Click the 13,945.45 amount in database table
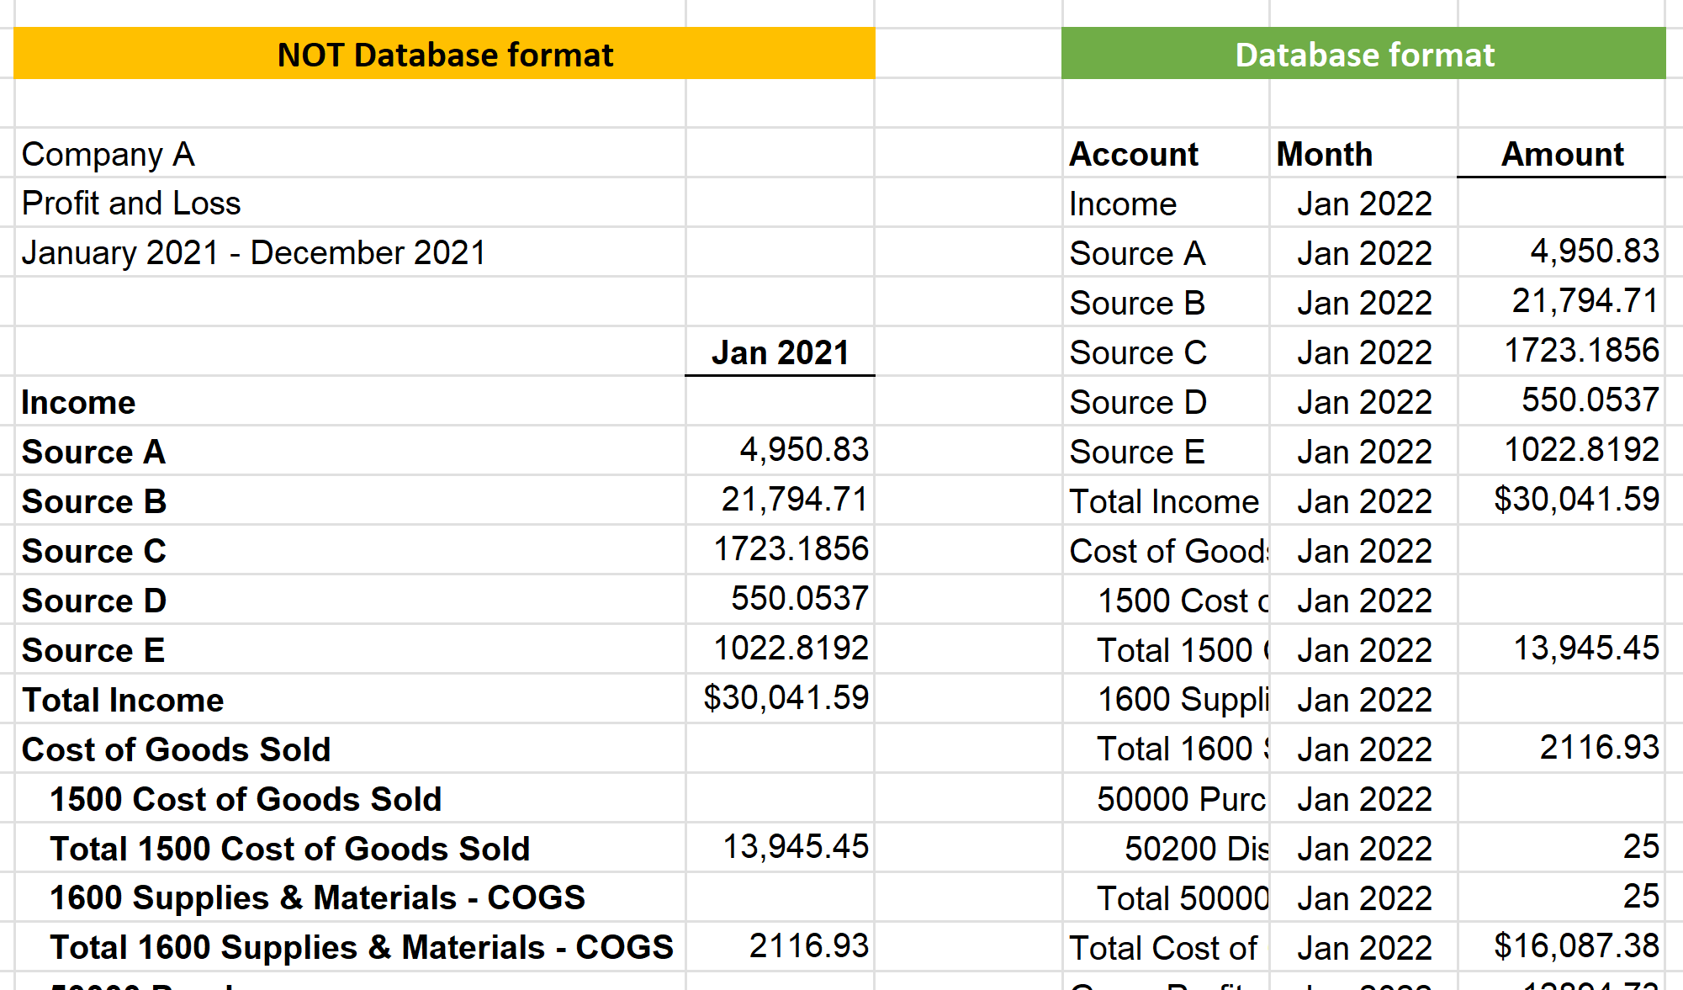The image size is (1683, 990). pyautogui.click(x=1585, y=649)
